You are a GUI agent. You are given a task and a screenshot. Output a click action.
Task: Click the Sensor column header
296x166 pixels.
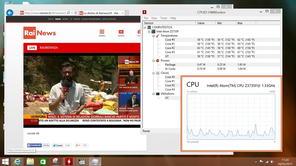(169, 23)
